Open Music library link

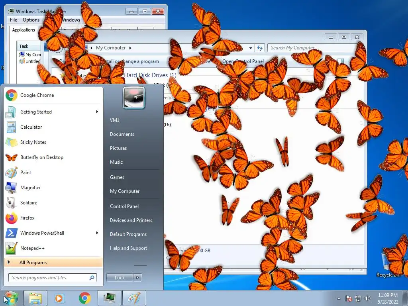click(116, 162)
